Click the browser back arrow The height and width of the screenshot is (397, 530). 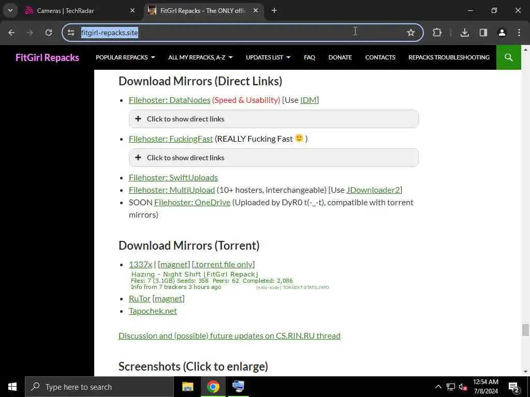[x=11, y=33]
